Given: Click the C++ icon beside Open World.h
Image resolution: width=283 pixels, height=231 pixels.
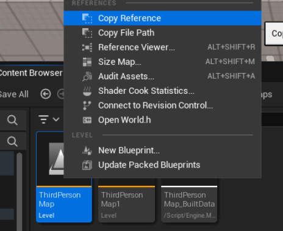Looking at the screenshot, I should click(x=87, y=120).
